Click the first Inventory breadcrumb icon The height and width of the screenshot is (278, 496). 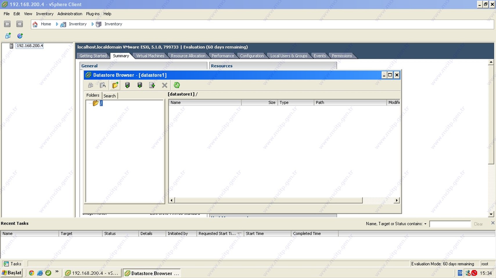(63, 24)
